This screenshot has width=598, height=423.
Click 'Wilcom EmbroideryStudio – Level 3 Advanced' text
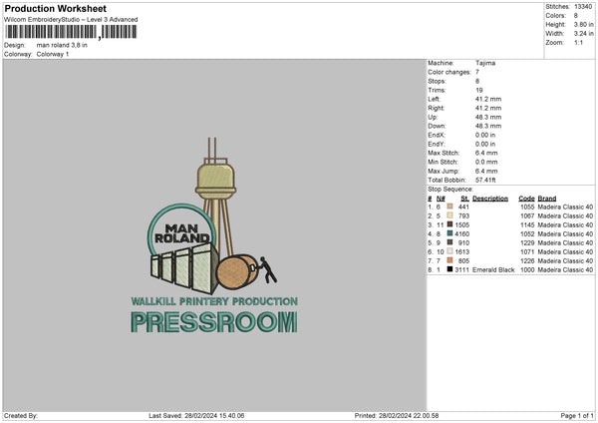(71, 20)
